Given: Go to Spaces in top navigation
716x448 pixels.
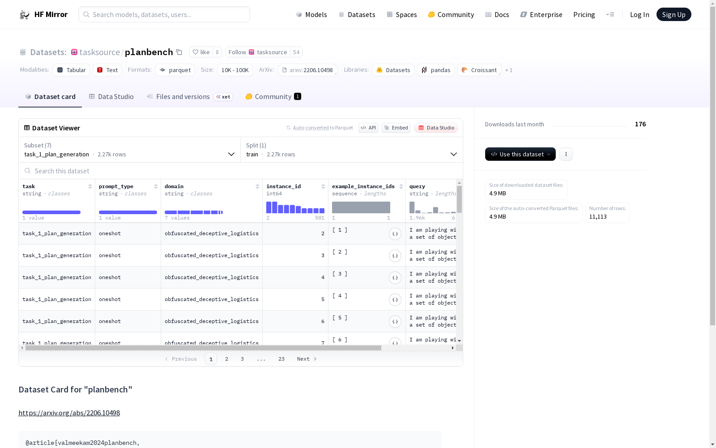Looking at the screenshot, I should pos(402,15).
